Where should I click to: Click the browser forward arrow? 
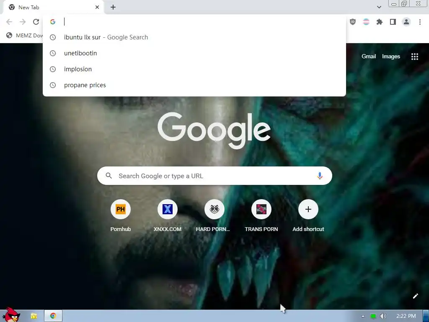23,22
